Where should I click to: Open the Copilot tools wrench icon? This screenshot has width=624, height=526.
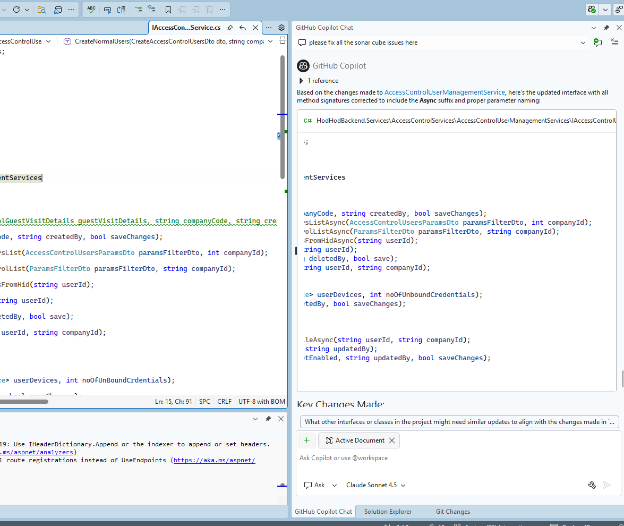pos(592,485)
